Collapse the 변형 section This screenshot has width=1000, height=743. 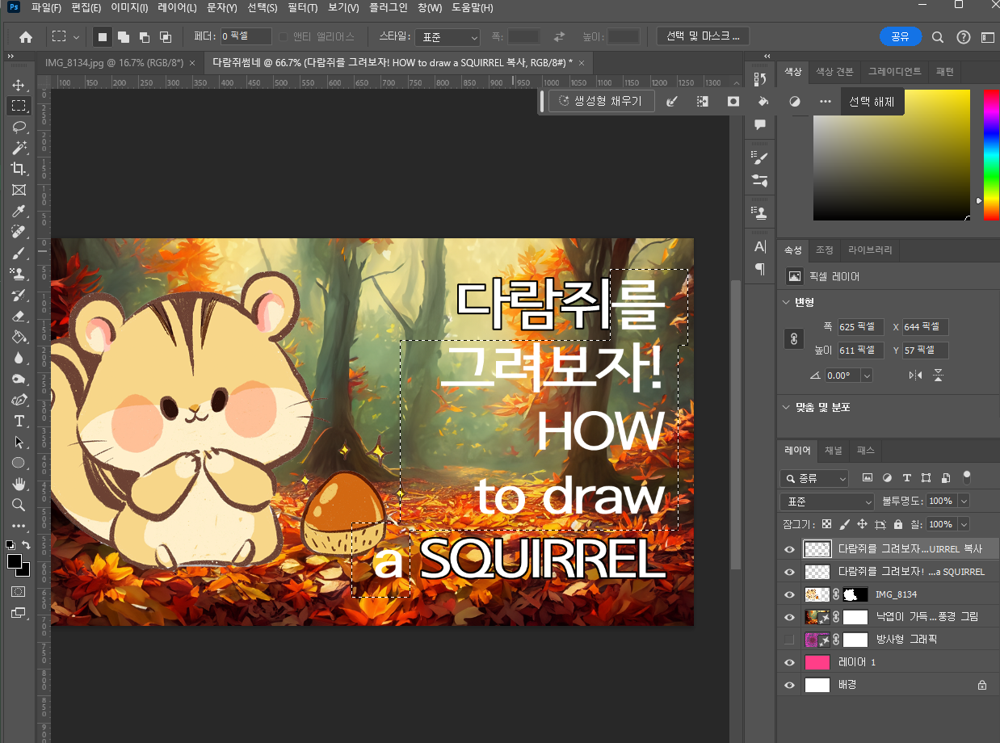point(787,302)
